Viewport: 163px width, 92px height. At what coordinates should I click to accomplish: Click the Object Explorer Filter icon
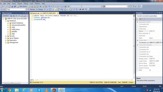pos(19,16)
